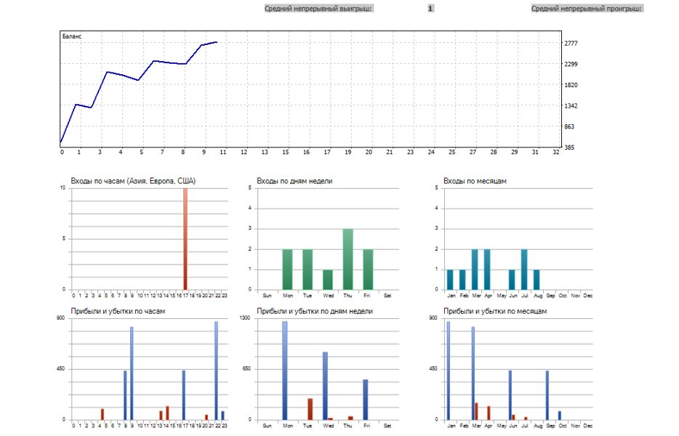Click the "32" label on the balance chart axis
Viewport: 679px width, 436px height.
[555, 152]
